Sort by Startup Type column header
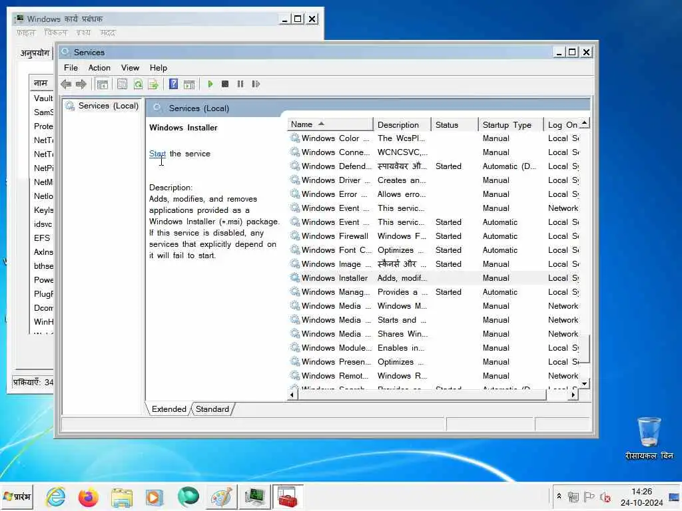This screenshot has height=511, width=682. tap(511, 124)
